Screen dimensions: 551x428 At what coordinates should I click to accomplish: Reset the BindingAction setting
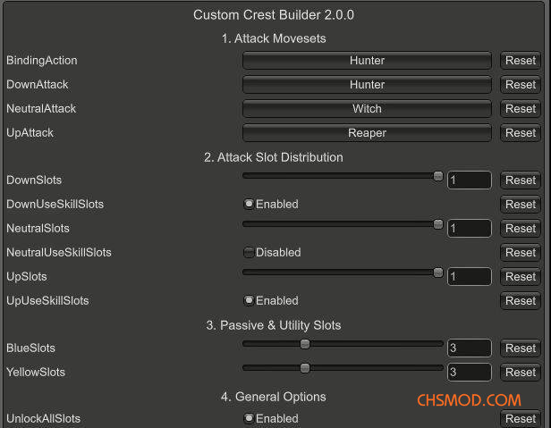(x=521, y=61)
